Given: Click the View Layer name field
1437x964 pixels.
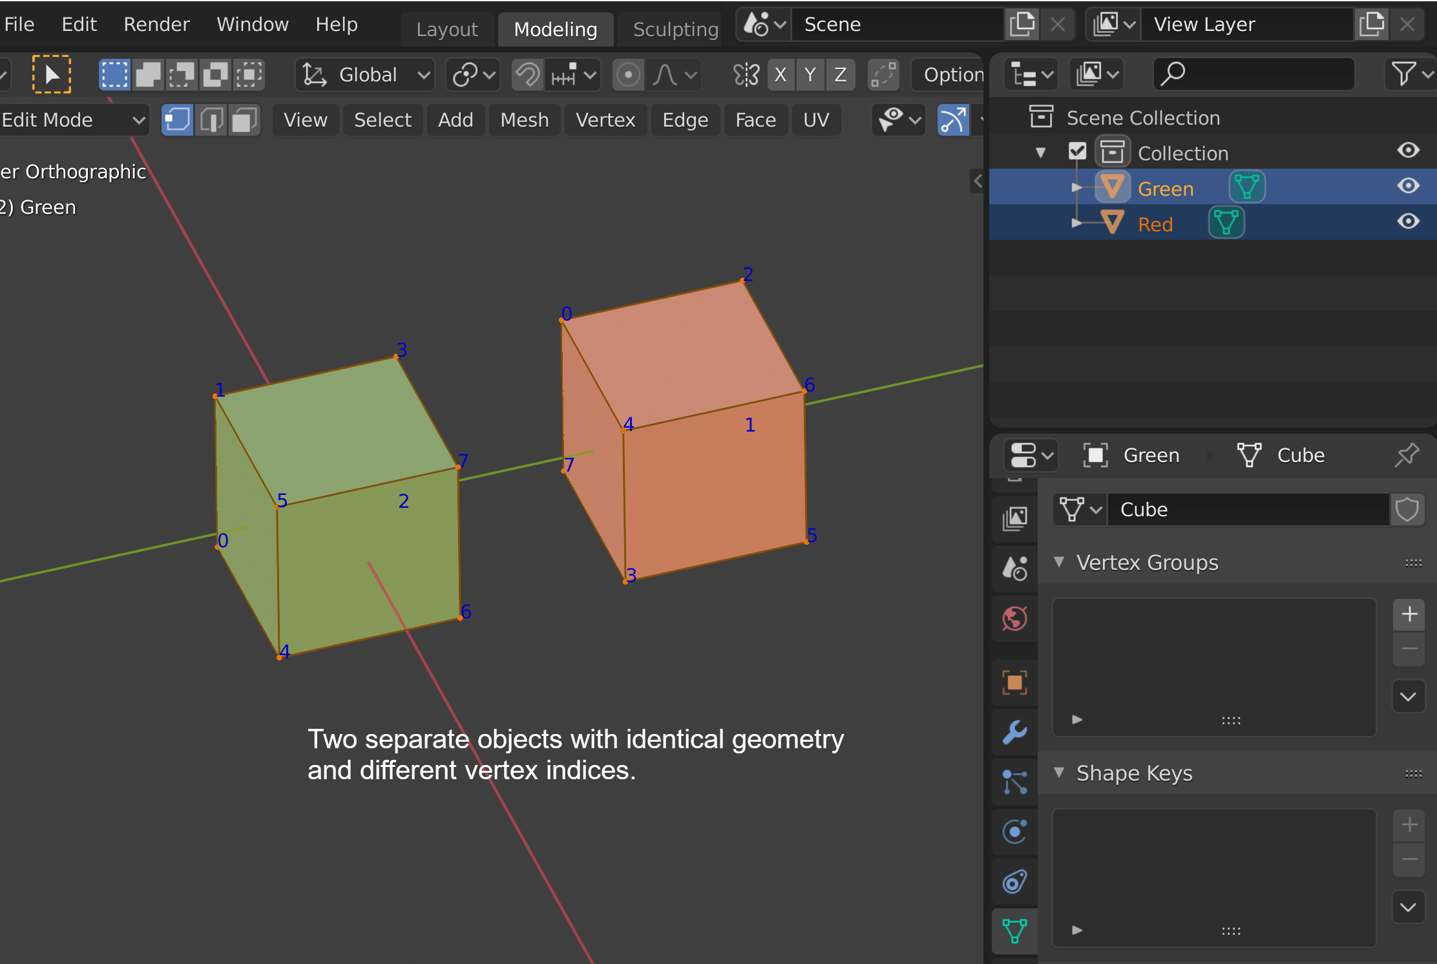Looking at the screenshot, I should tap(1247, 25).
